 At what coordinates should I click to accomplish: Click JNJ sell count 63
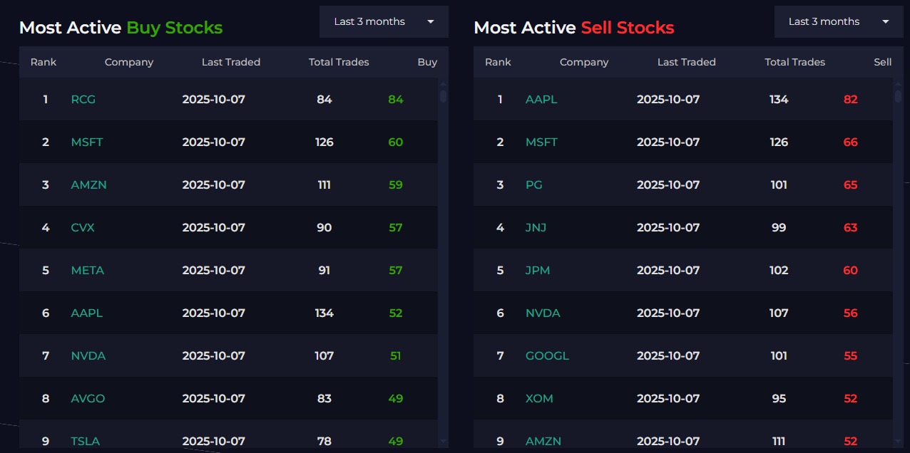click(850, 227)
